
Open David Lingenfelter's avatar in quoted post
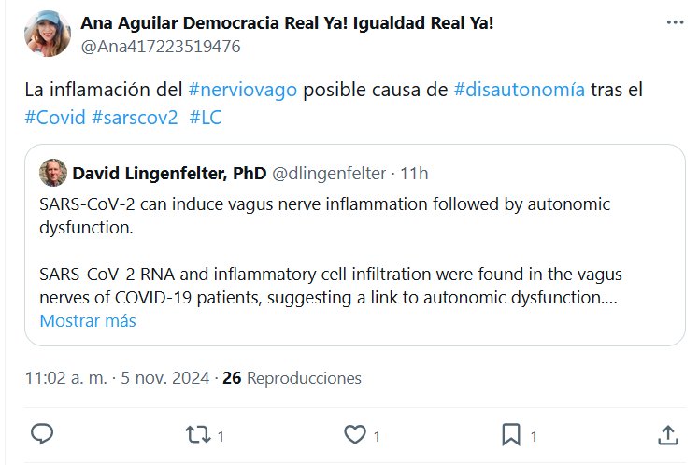(x=53, y=173)
